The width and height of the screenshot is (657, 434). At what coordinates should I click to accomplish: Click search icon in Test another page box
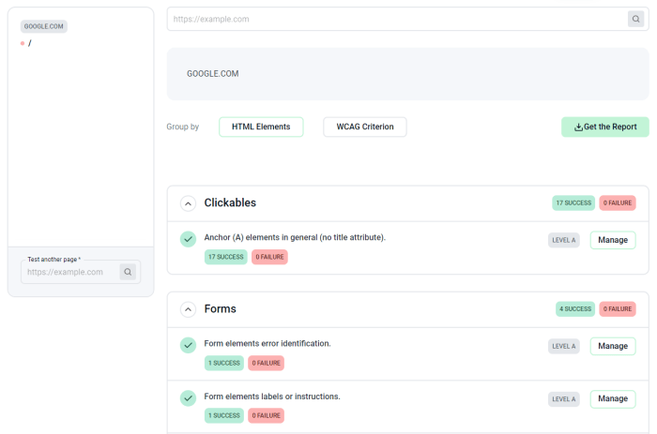point(128,272)
